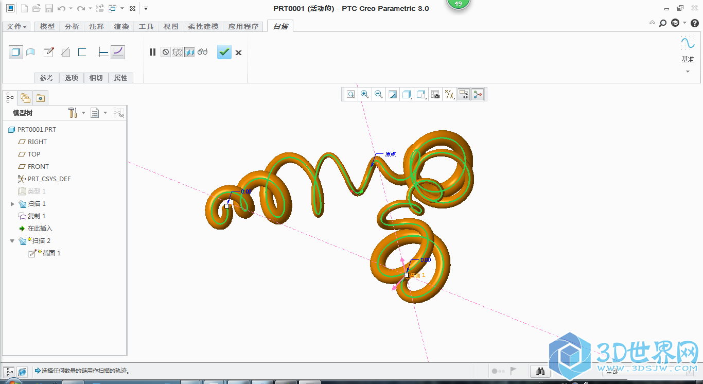
Task: Open the 选项 panel tab
Action: (72, 78)
